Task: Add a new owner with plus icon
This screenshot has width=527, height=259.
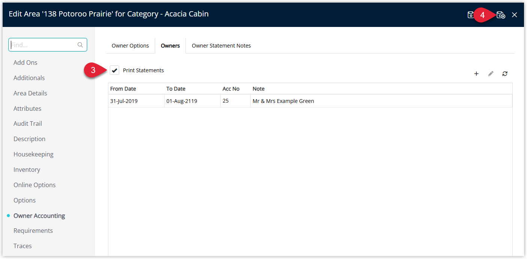Action: (x=476, y=74)
